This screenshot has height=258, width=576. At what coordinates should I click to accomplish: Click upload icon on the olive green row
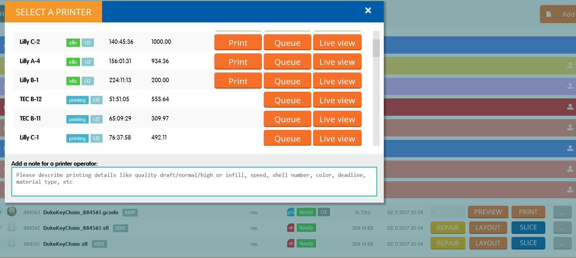tap(570, 65)
